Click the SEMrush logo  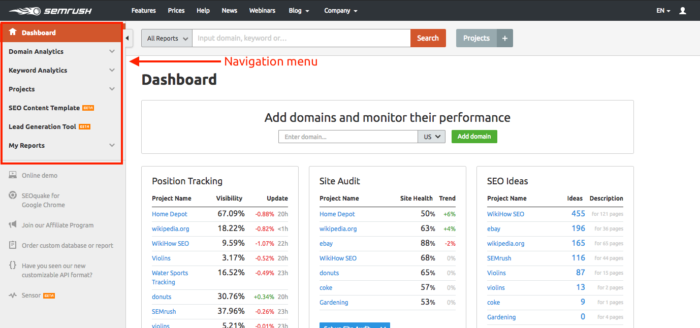coord(50,11)
